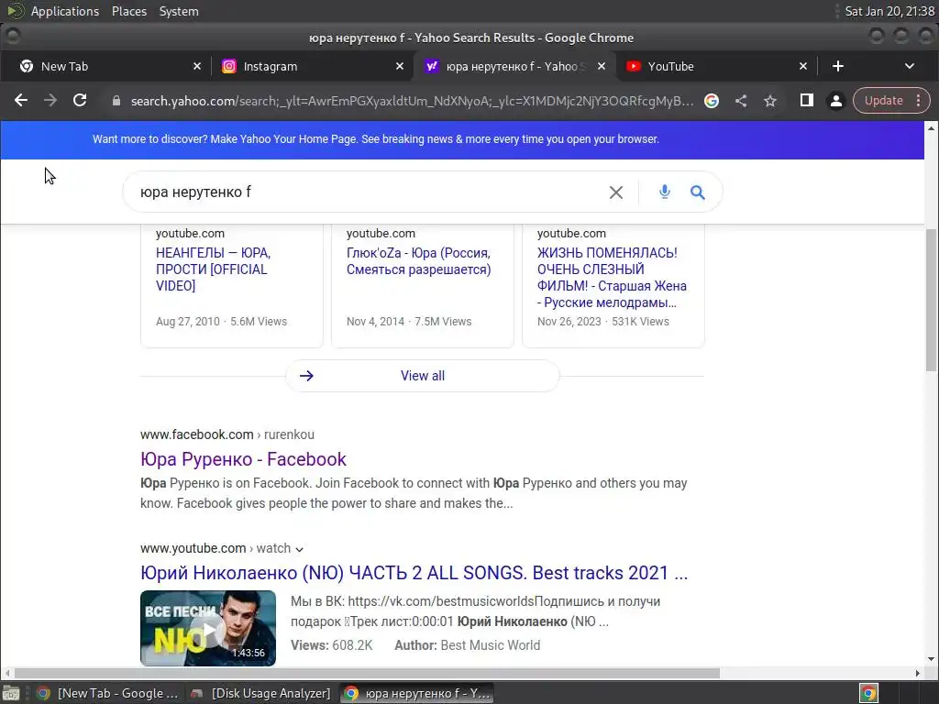939x704 pixels.
Task: Submit search with magnifier icon
Action: click(x=697, y=192)
